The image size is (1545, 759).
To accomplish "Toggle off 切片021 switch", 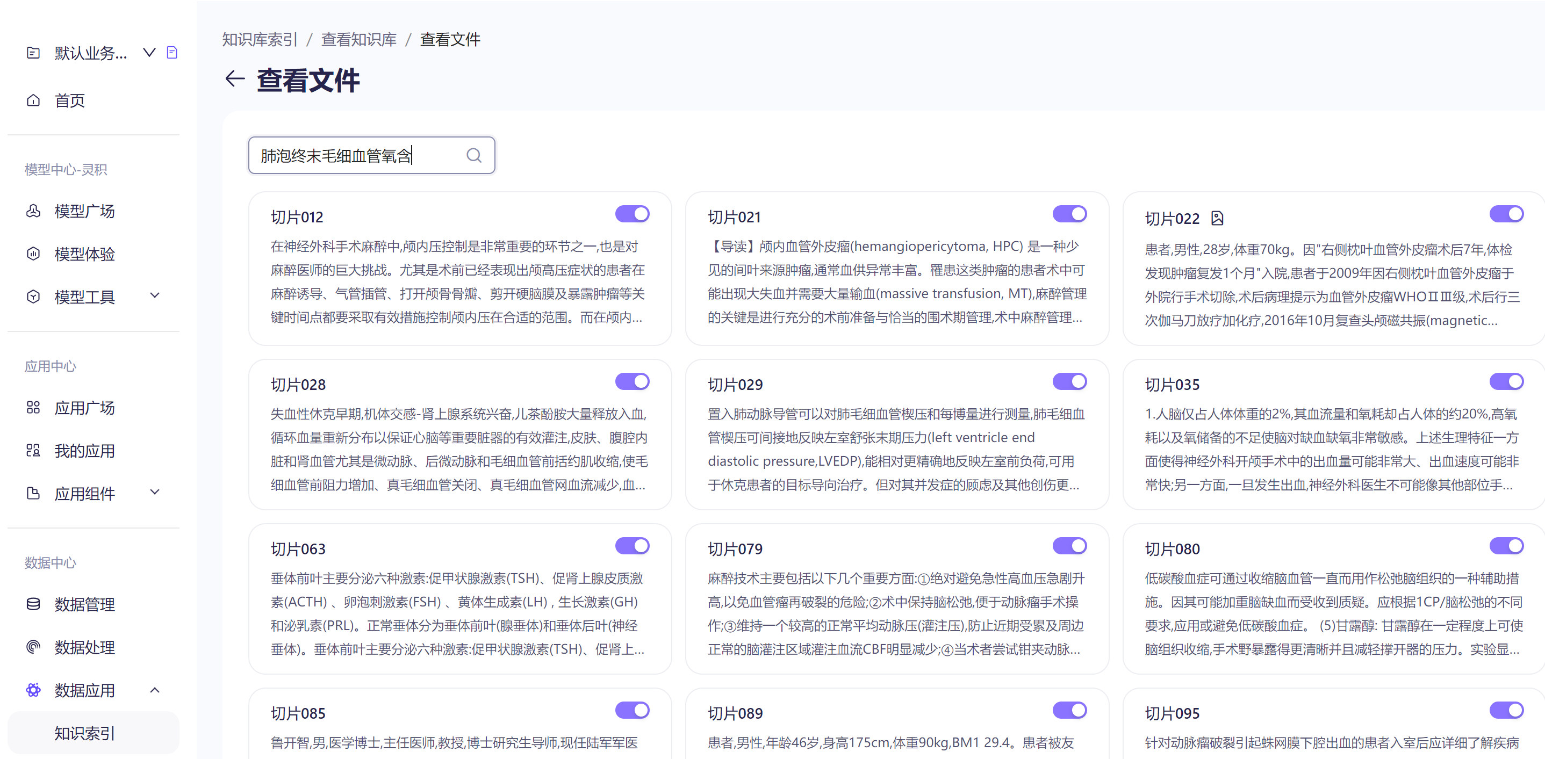I will (1069, 214).
